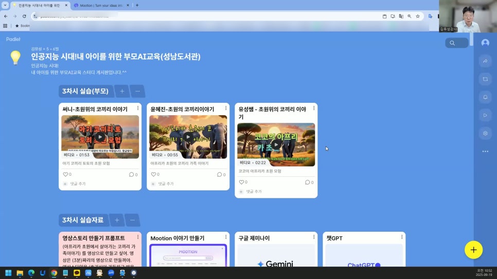Click the translate page icon in address bar
This screenshot has height=279, width=497.
tap(401, 16)
